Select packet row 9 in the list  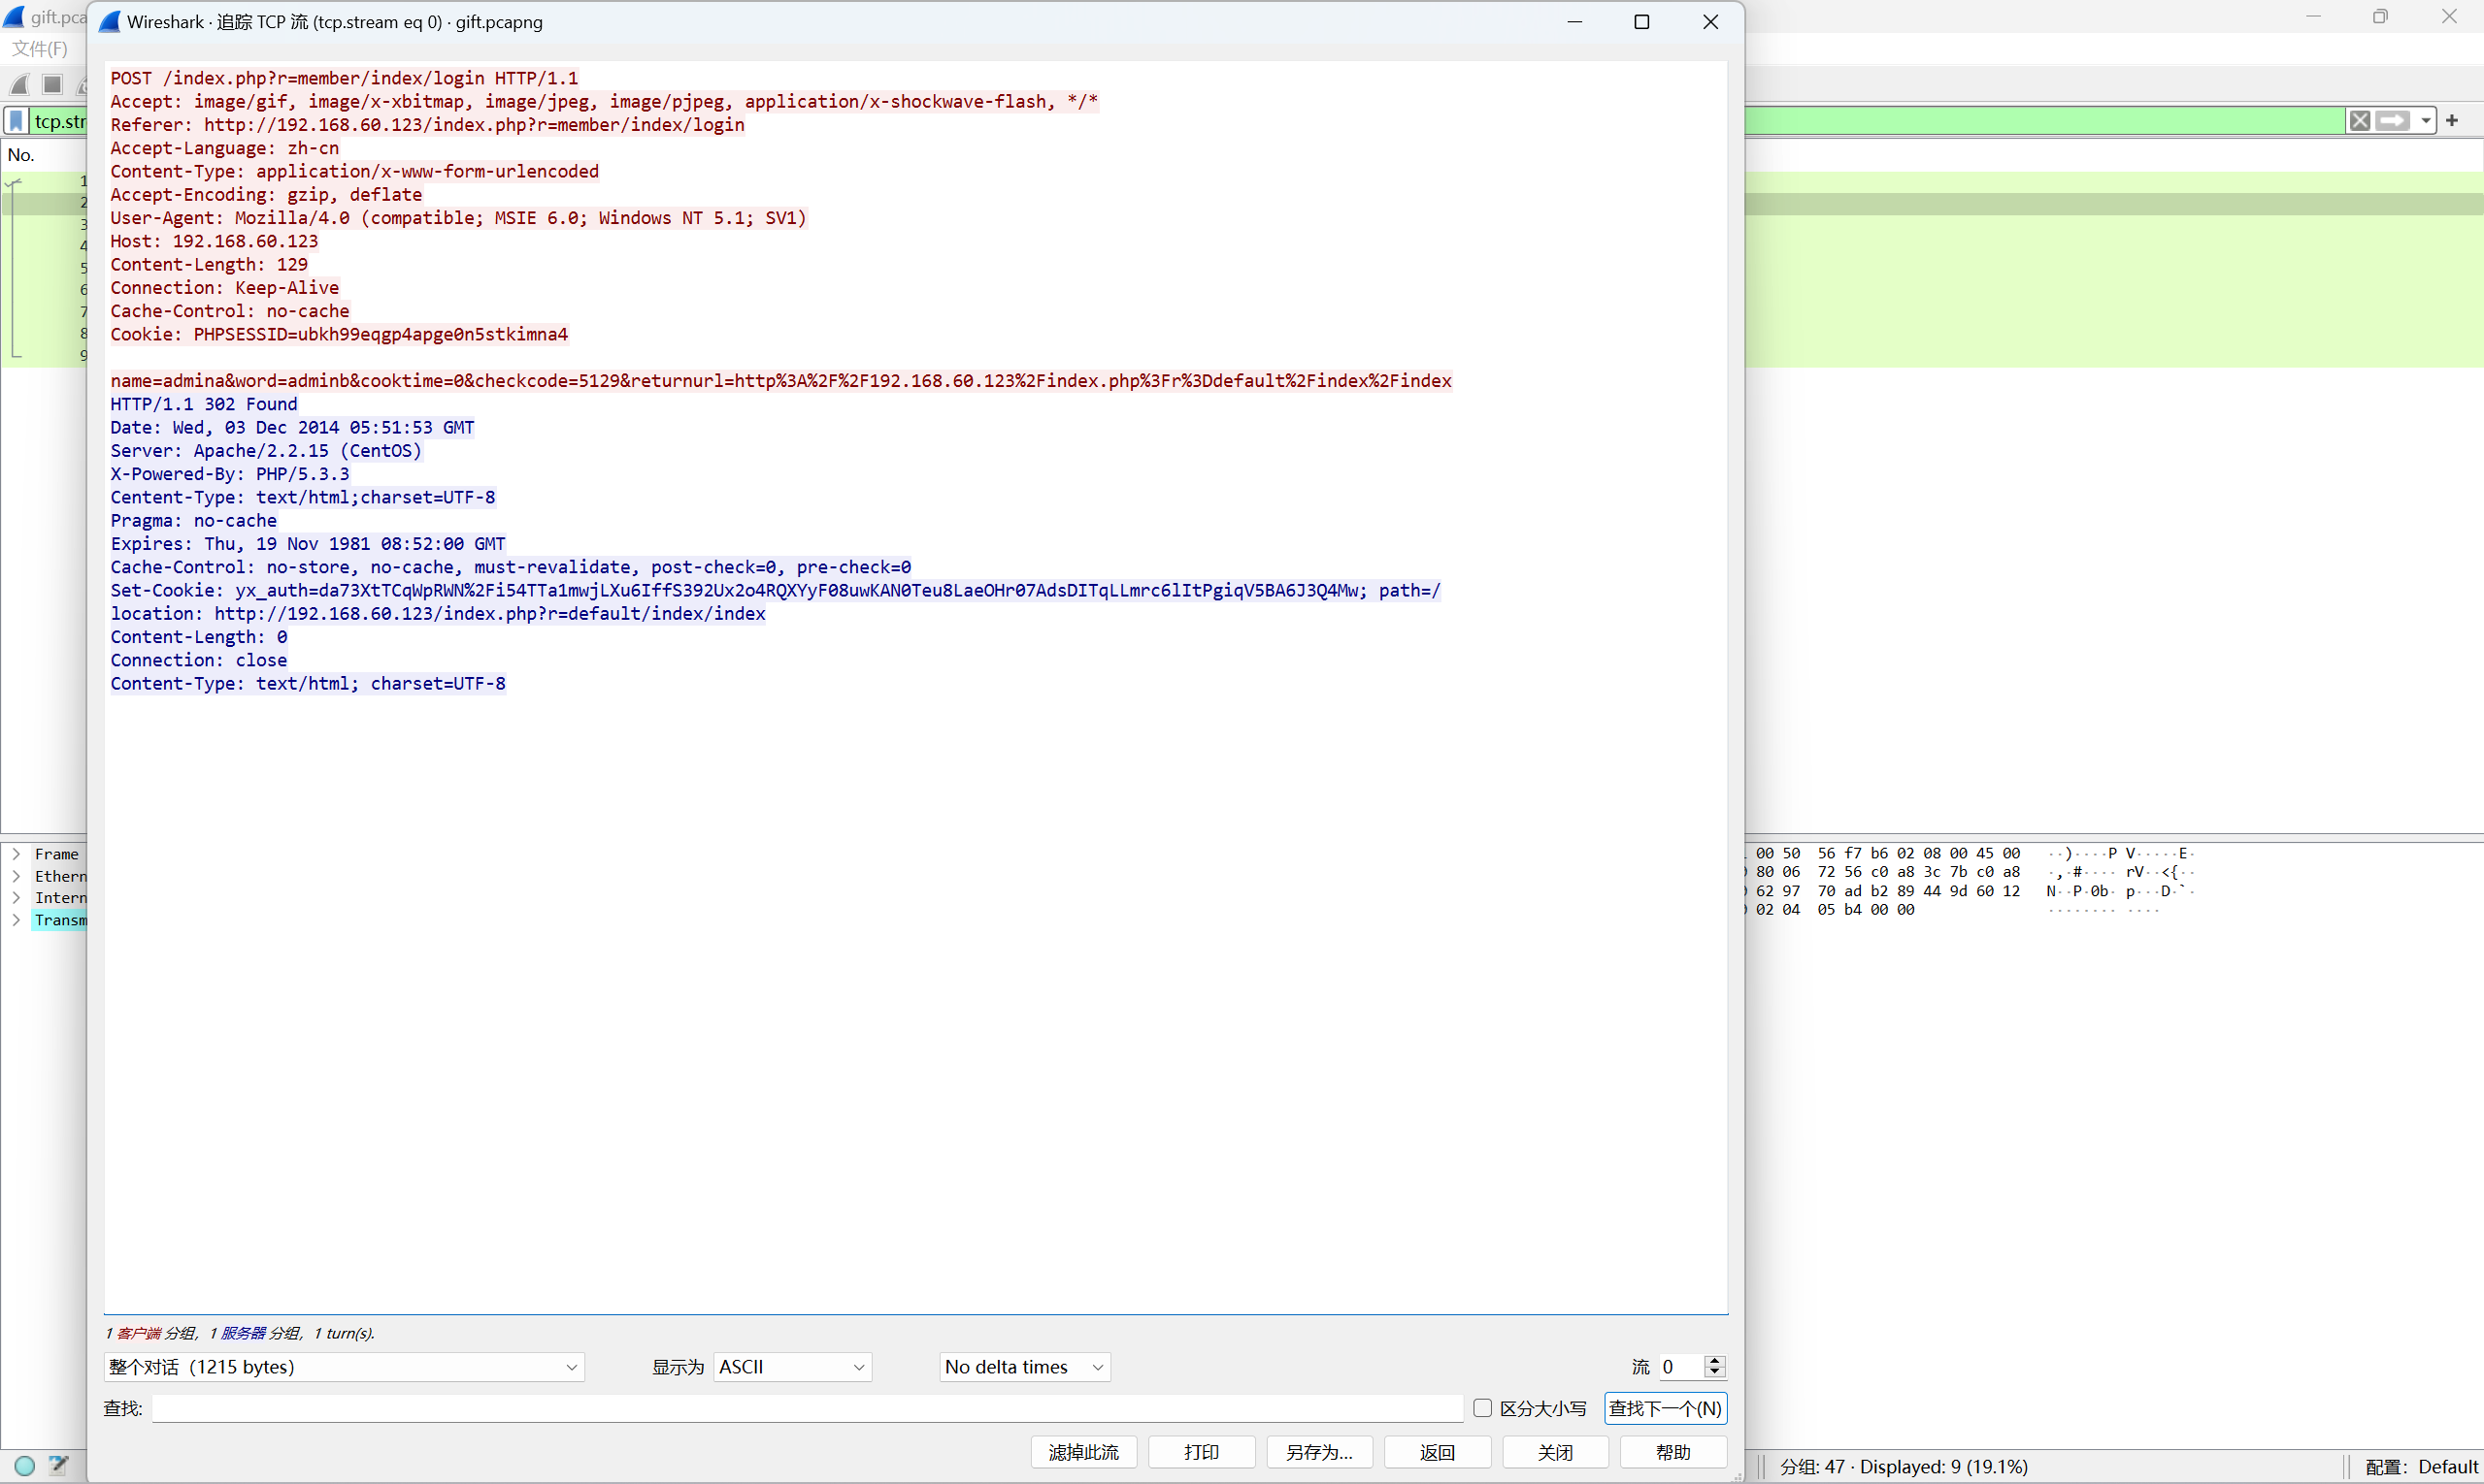click(x=44, y=355)
